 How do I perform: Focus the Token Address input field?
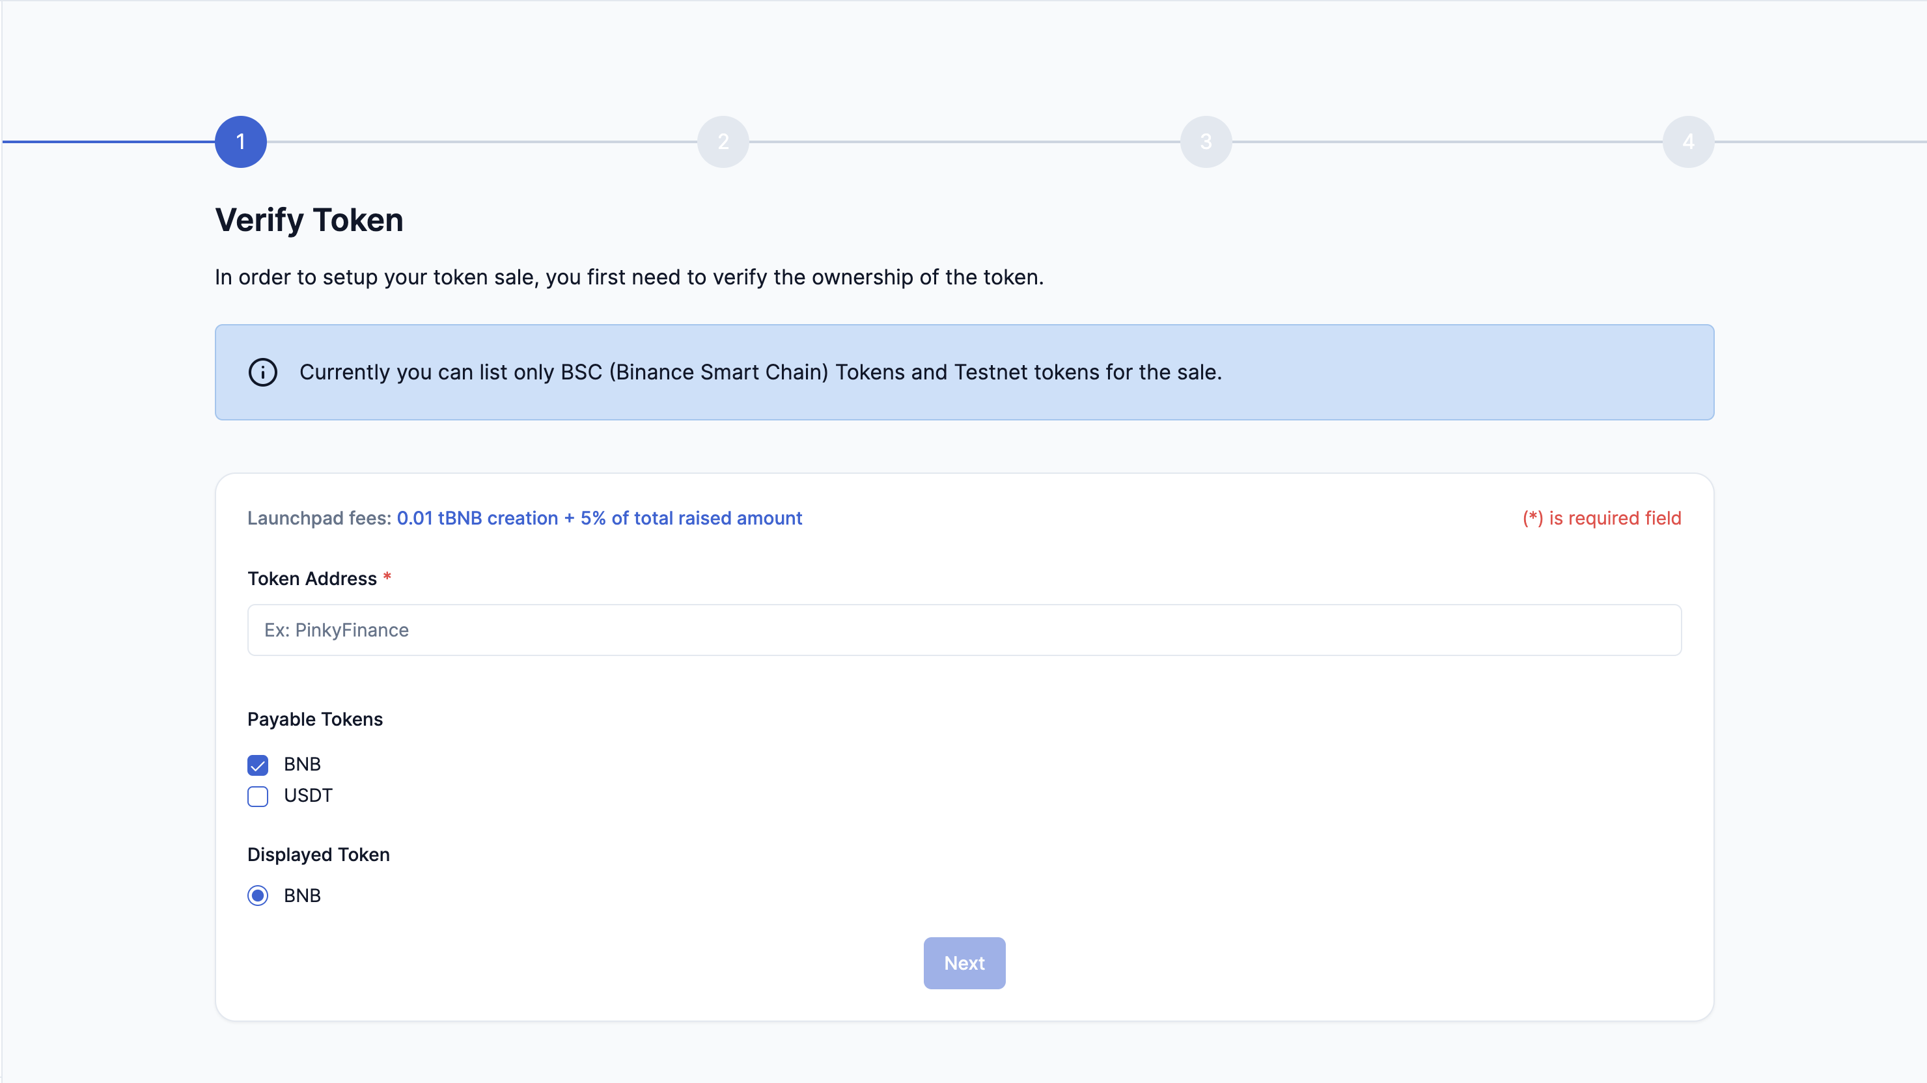[964, 630]
